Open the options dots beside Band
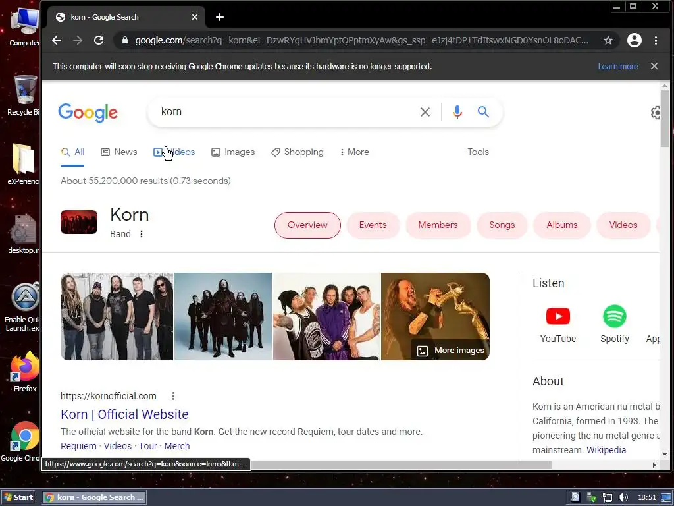674x506 pixels. (142, 234)
